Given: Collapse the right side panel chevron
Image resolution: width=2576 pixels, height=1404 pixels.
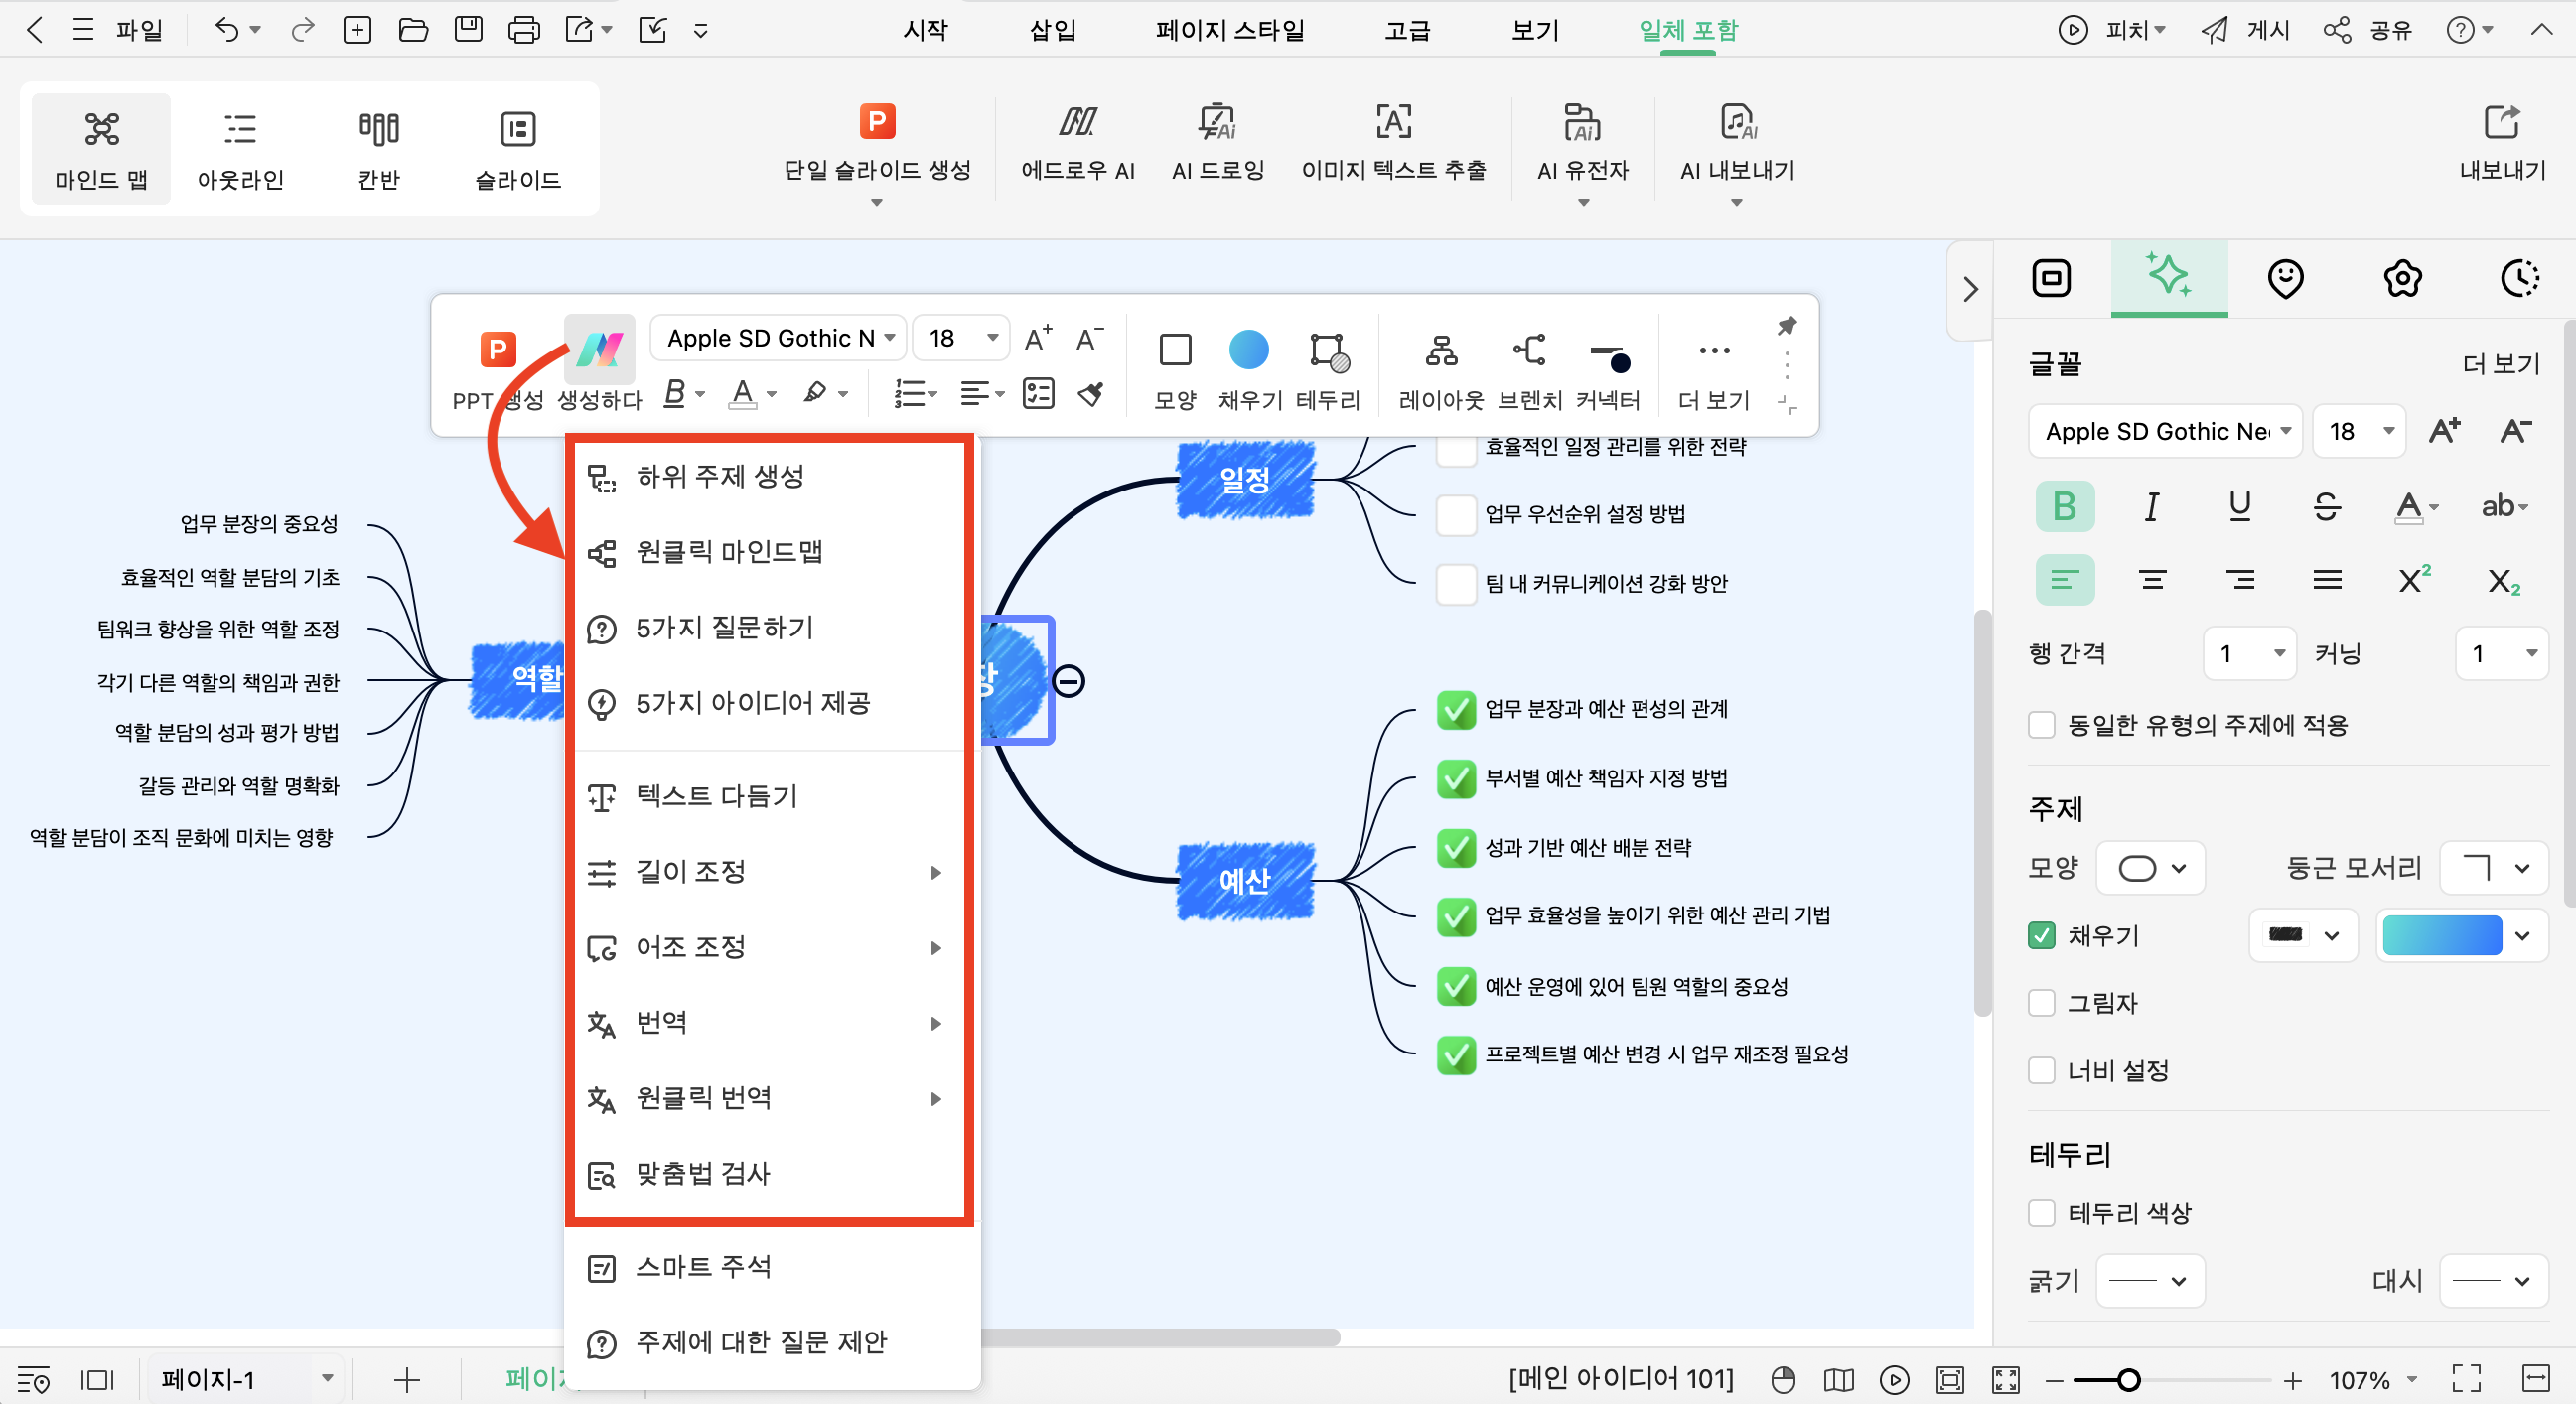Looking at the screenshot, I should pos(1970,290).
